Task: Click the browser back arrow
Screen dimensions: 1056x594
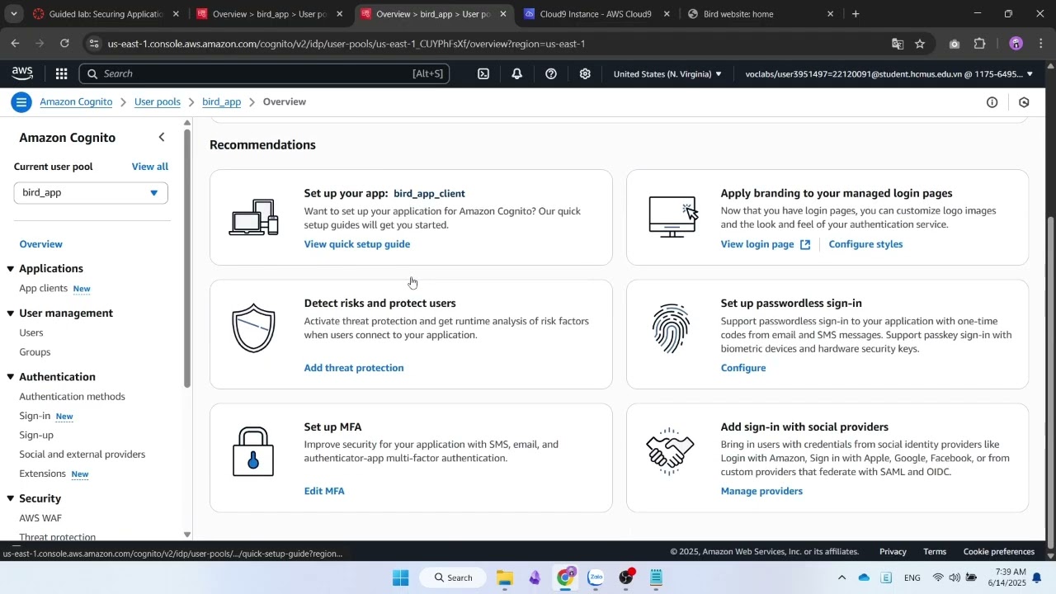Action: click(x=15, y=43)
